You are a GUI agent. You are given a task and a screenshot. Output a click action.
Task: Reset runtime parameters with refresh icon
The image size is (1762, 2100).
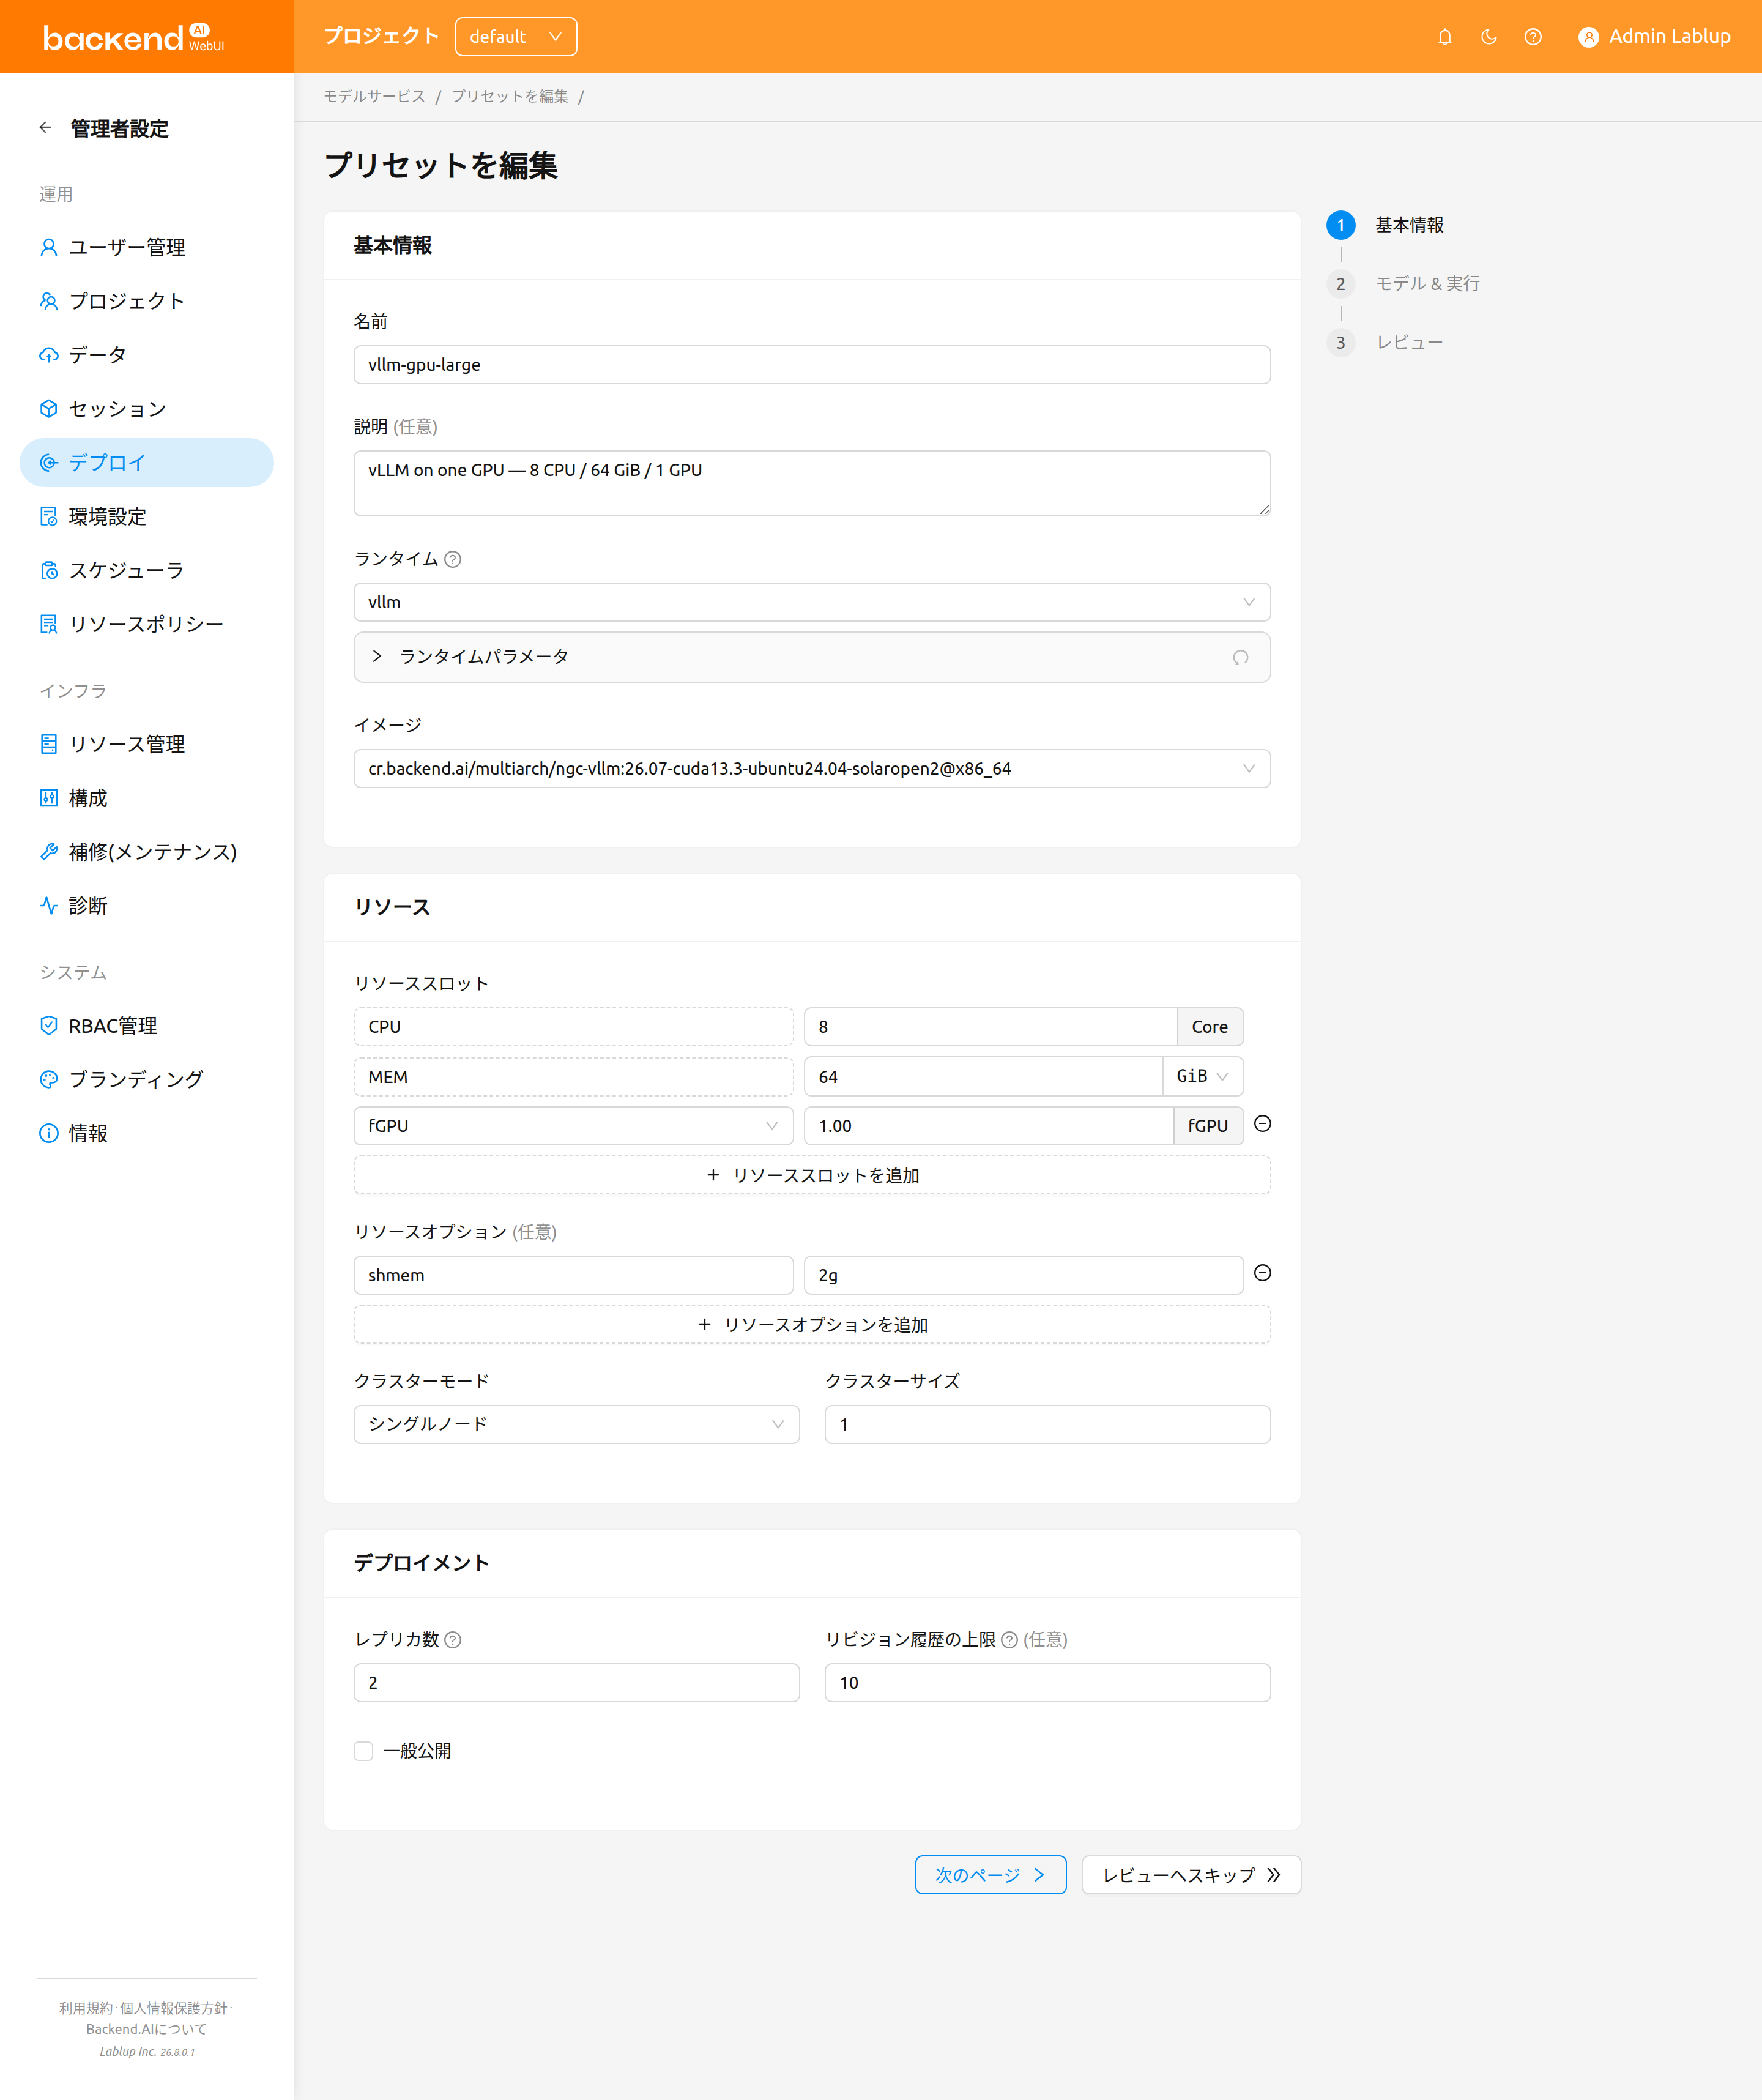click(x=1240, y=657)
